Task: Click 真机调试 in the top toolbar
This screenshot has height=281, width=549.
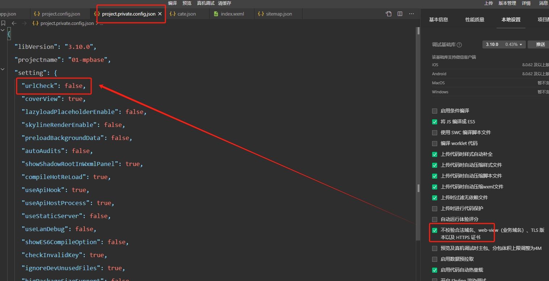Action: (206, 3)
